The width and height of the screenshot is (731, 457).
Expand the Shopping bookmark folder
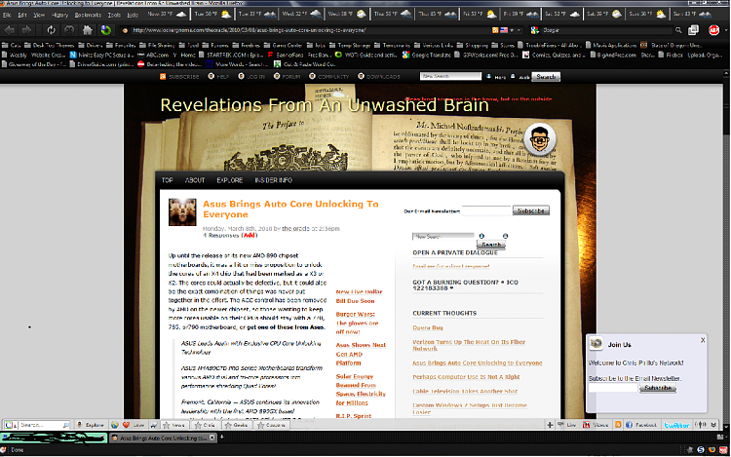tap(473, 46)
